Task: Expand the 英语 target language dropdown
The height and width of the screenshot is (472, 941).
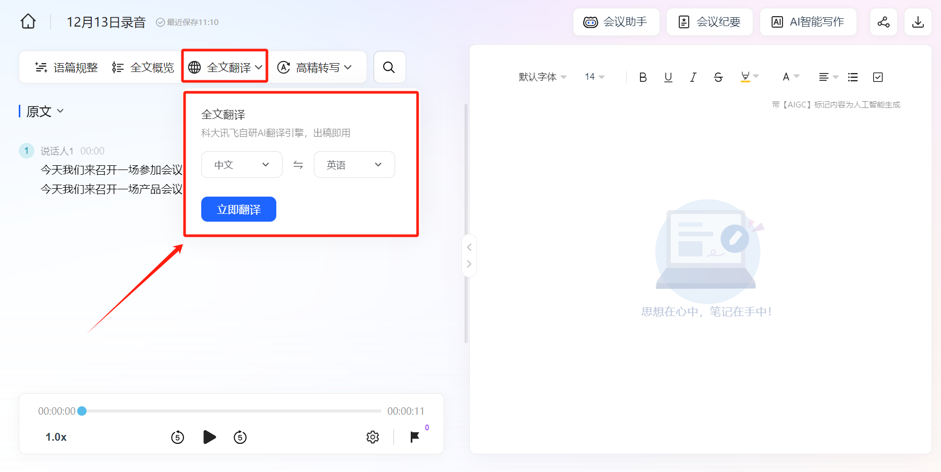Action: pyautogui.click(x=354, y=165)
